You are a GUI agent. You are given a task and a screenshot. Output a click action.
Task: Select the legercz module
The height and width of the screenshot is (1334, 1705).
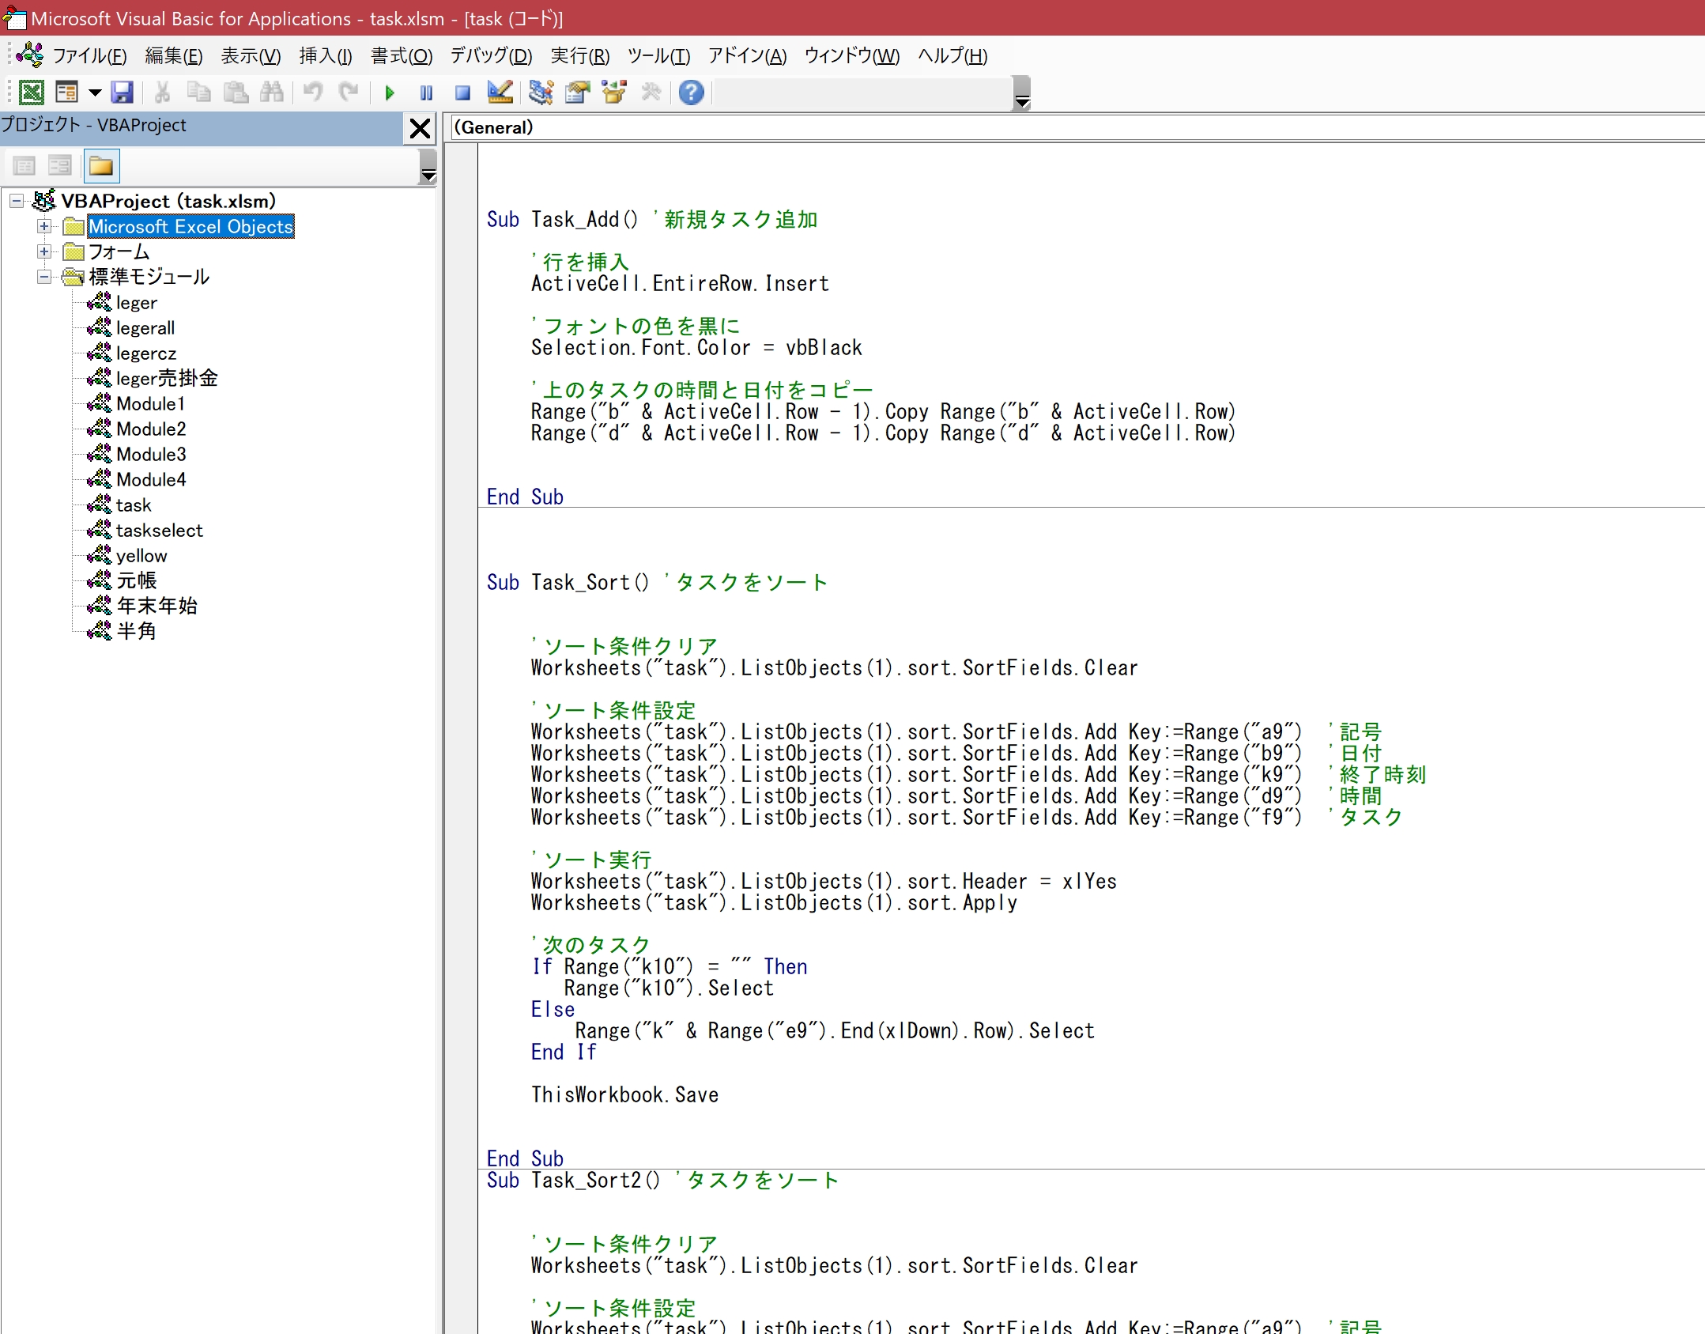[x=146, y=353]
